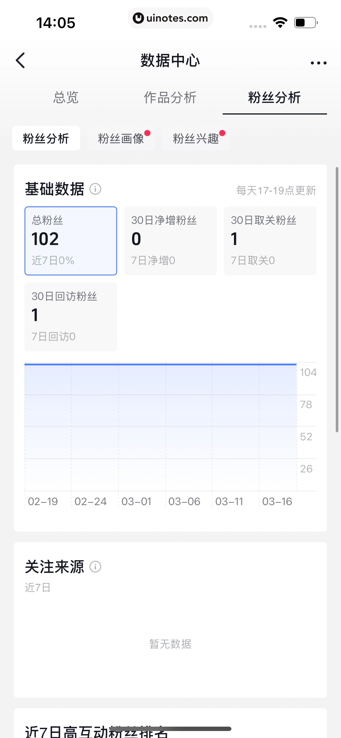The width and height of the screenshot is (341, 738).
Task: Tap the 每天17-19点更新 note
Action: click(x=276, y=190)
